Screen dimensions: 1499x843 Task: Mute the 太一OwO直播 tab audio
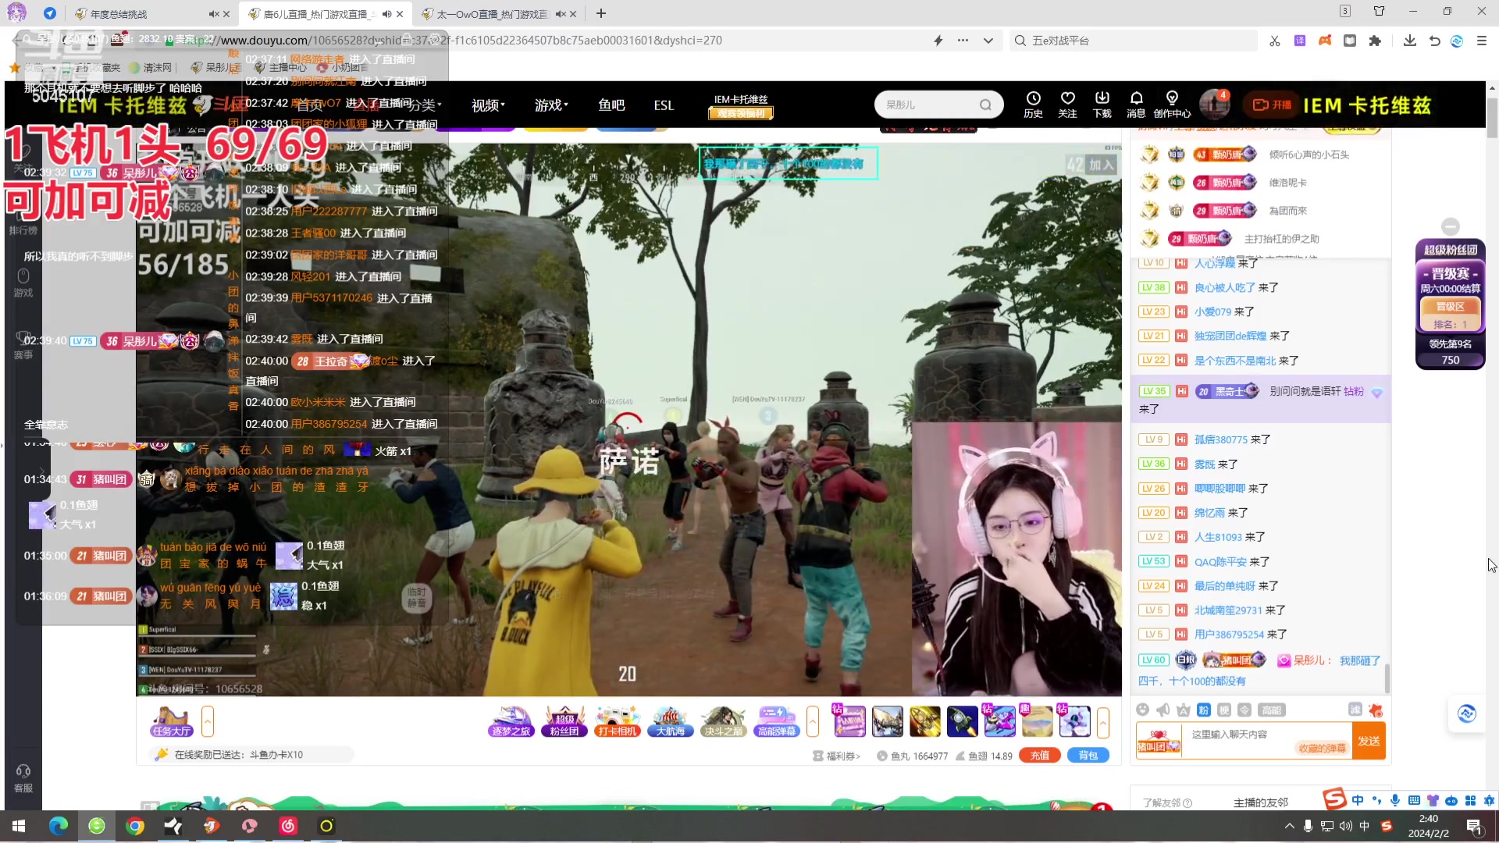[x=560, y=14]
